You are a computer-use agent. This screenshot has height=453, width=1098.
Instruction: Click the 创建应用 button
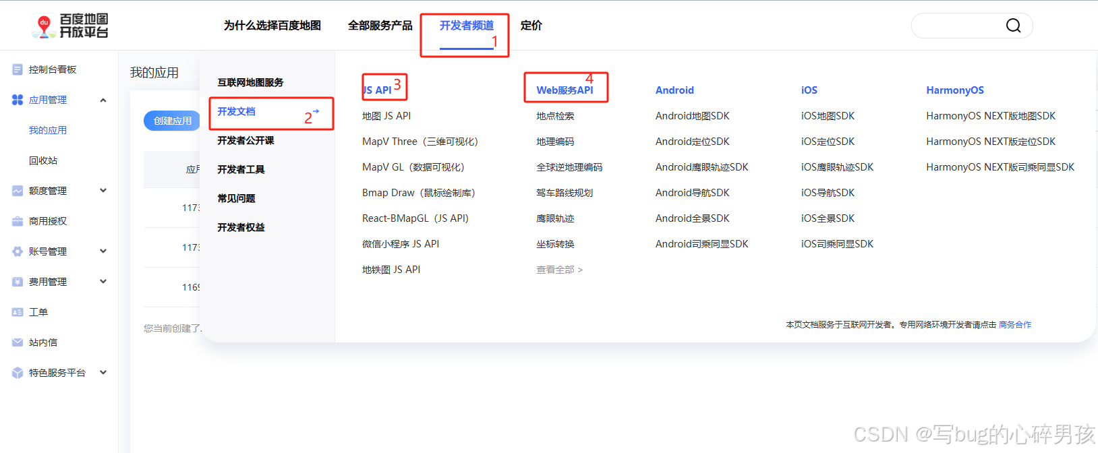(173, 121)
